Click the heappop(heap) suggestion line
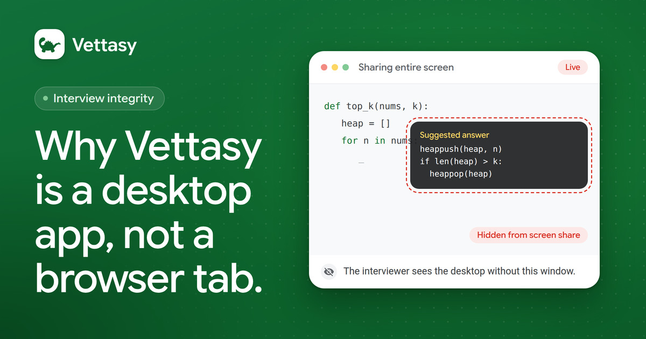The height and width of the screenshot is (339, 646). click(x=461, y=174)
